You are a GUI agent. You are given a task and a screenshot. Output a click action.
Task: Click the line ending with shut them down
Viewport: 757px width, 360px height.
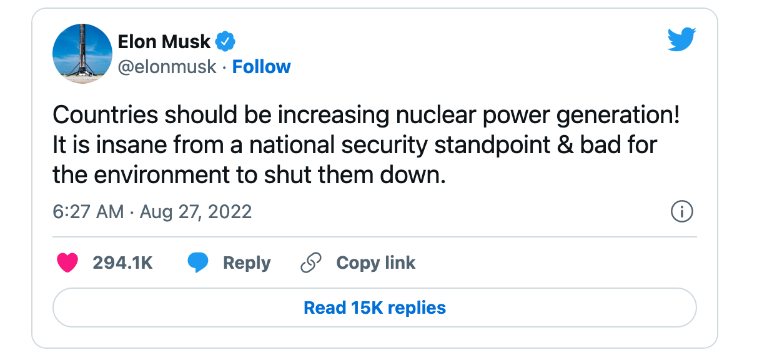tap(249, 175)
